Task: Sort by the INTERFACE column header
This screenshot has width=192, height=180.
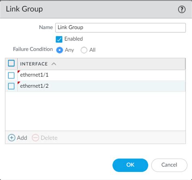Action: [34, 64]
